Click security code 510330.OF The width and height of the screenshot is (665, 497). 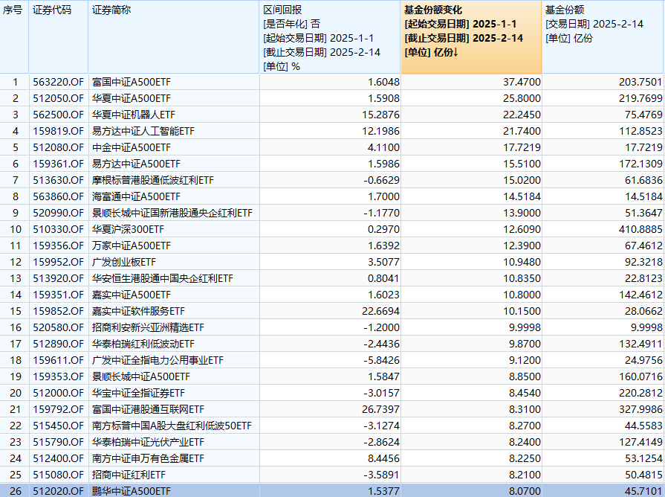coord(58,228)
